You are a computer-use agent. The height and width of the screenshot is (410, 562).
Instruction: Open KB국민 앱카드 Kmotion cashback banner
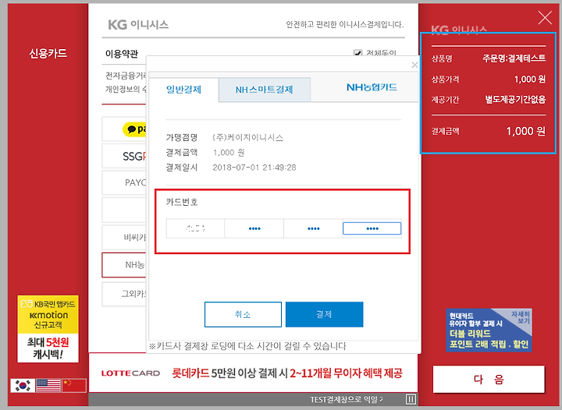(x=48, y=329)
